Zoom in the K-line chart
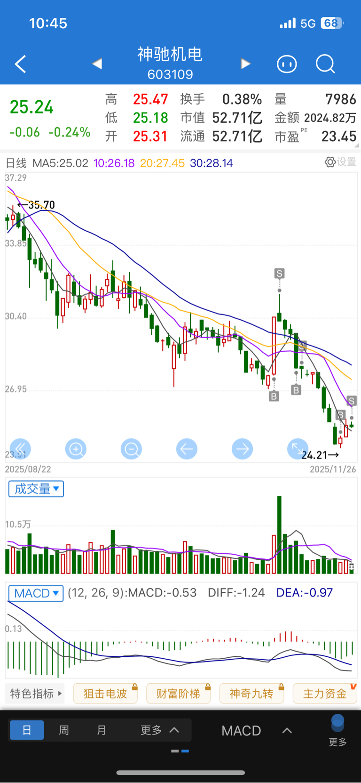The image size is (361, 783). click(x=76, y=449)
